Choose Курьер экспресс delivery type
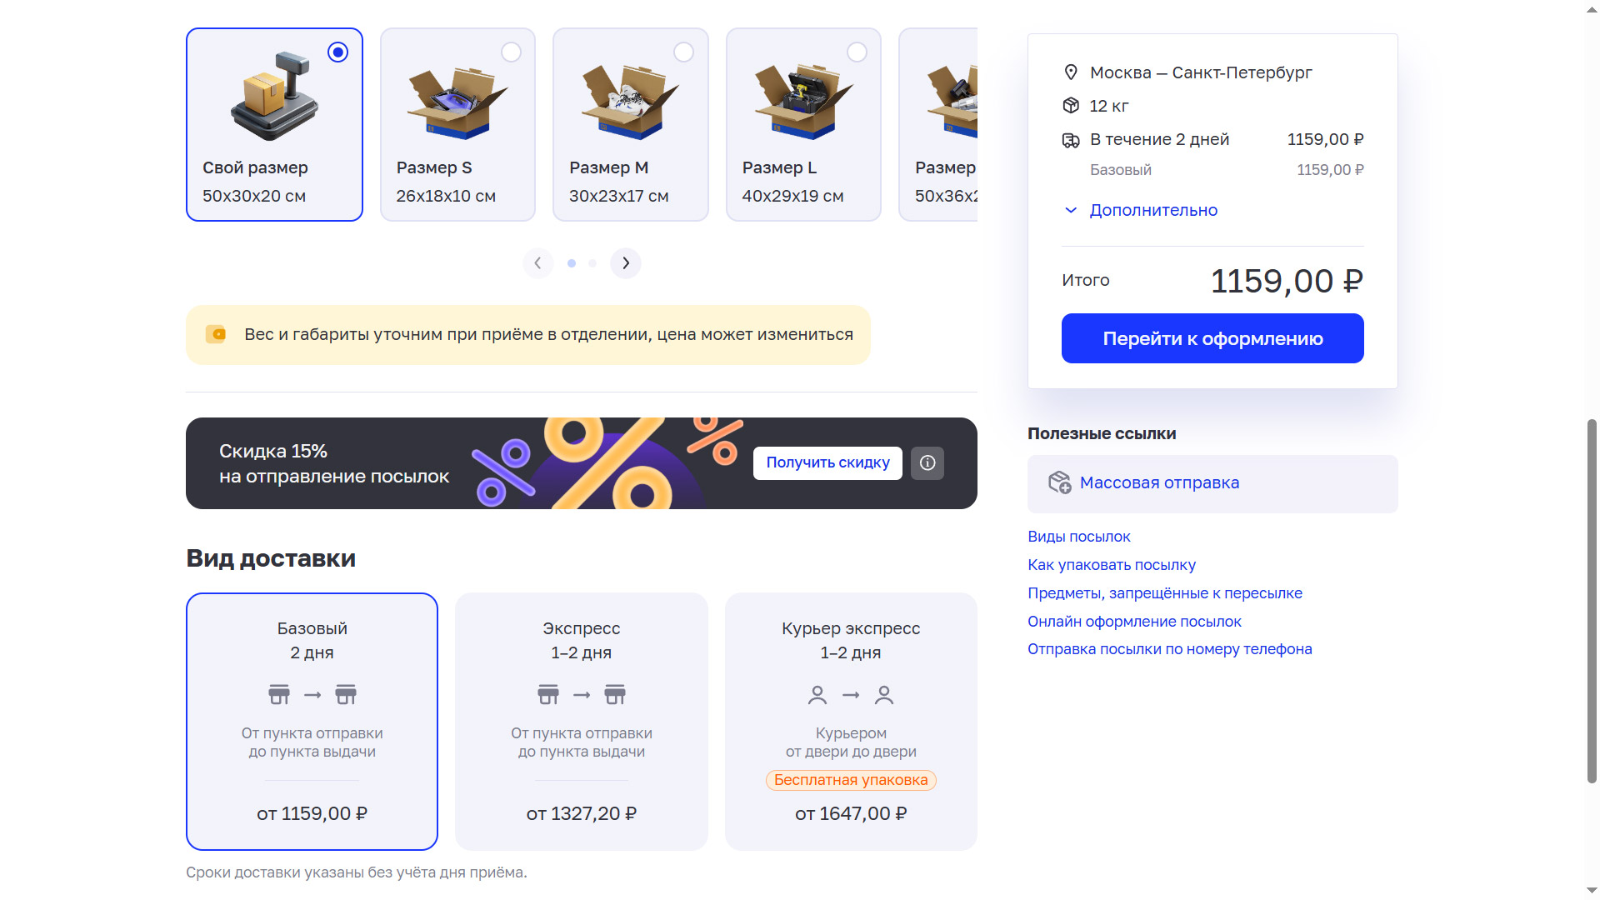Screen dimensions: 1600x900 pos(850,721)
